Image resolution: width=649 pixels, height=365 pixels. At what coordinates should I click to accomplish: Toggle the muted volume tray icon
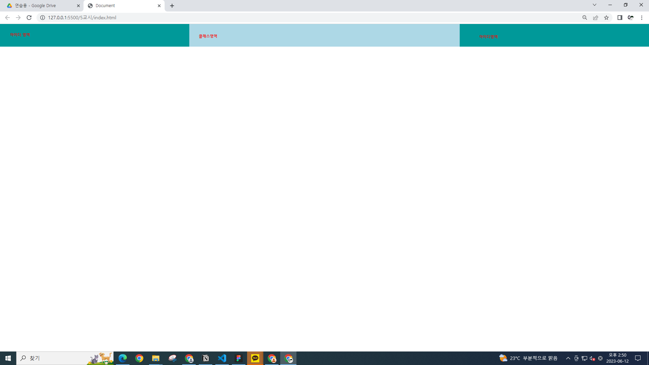tap(592, 358)
